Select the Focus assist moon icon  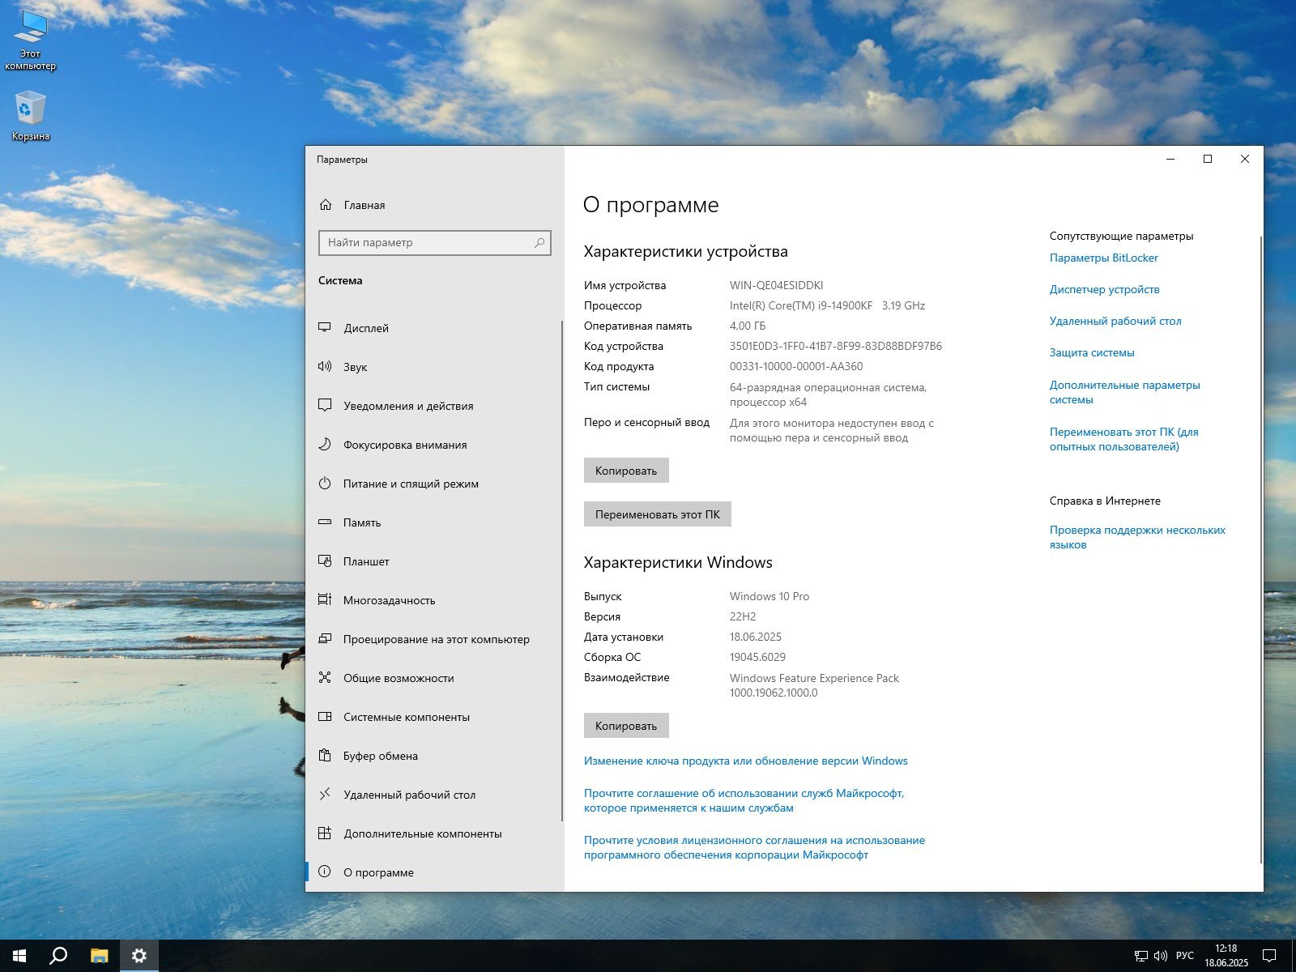coord(325,445)
